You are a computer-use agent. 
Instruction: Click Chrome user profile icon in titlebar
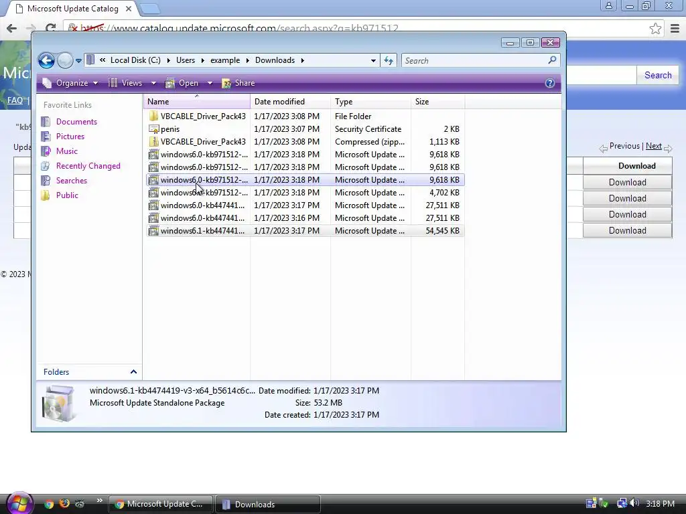coord(608,5)
